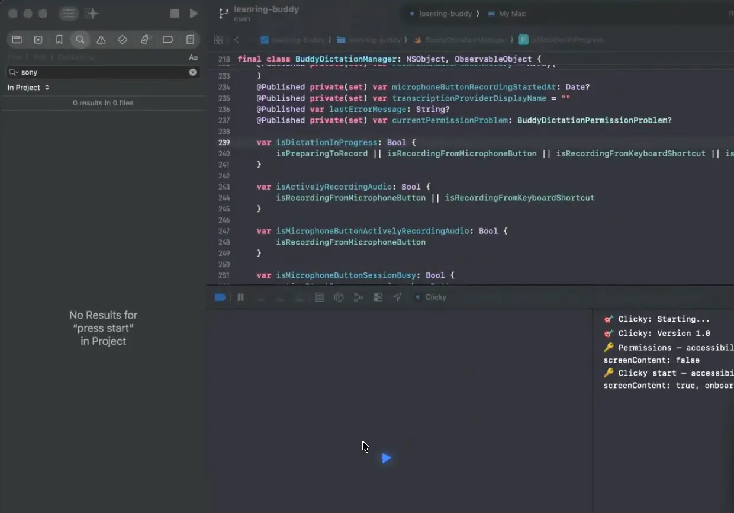Clear the sony search field with the x

tap(192, 72)
